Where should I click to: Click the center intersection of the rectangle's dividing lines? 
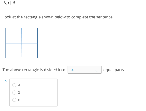(x=22, y=43)
